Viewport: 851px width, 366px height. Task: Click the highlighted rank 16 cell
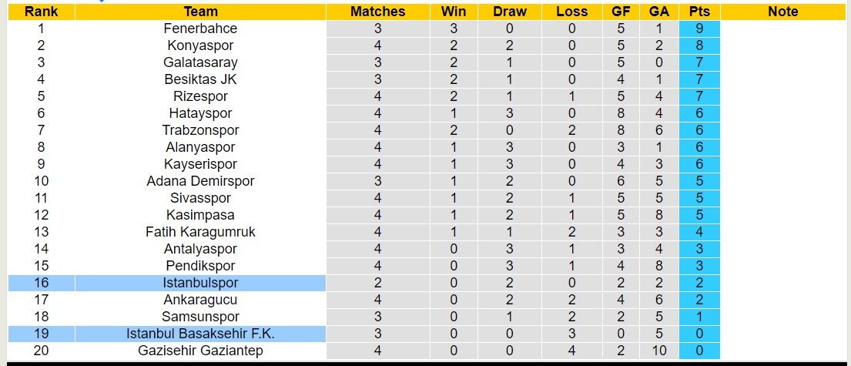(41, 283)
